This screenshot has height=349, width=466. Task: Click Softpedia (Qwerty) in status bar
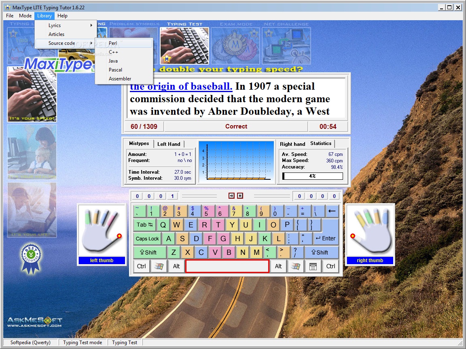(30, 343)
